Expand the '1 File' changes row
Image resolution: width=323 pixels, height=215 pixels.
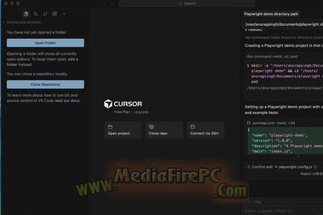point(255,202)
